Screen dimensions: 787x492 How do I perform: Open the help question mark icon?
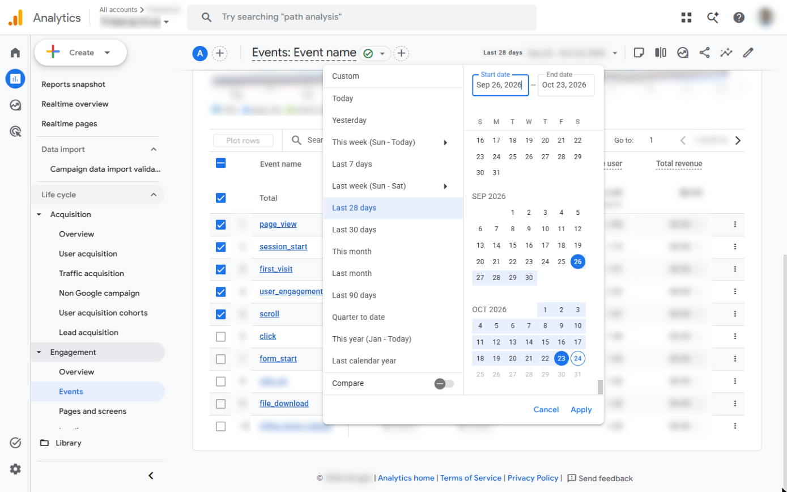coord(739,18)
